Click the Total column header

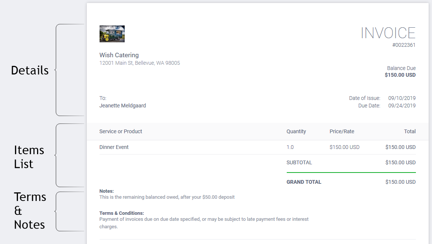click(410, 131)
